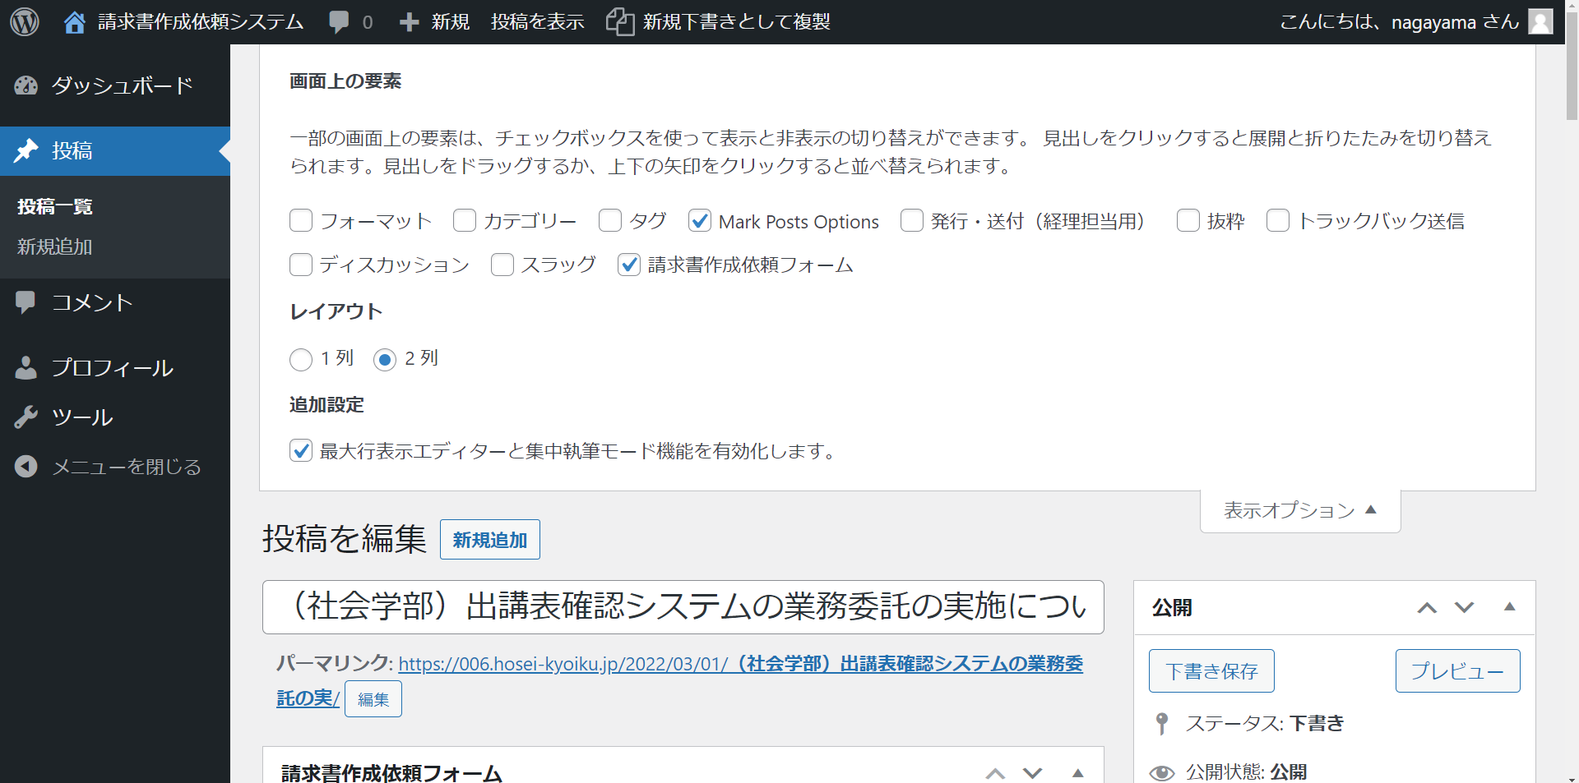Click duplicate as new draft icon
Screen dimensions: 1579x783
pos(620,22)
